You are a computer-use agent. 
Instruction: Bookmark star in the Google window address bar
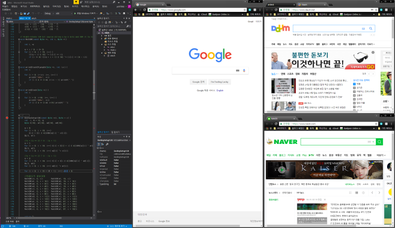click(x=244, y=10)
